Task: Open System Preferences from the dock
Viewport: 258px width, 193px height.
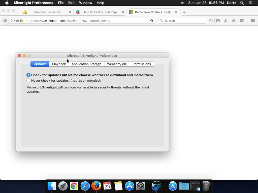Action: click(x=141, y=186)
